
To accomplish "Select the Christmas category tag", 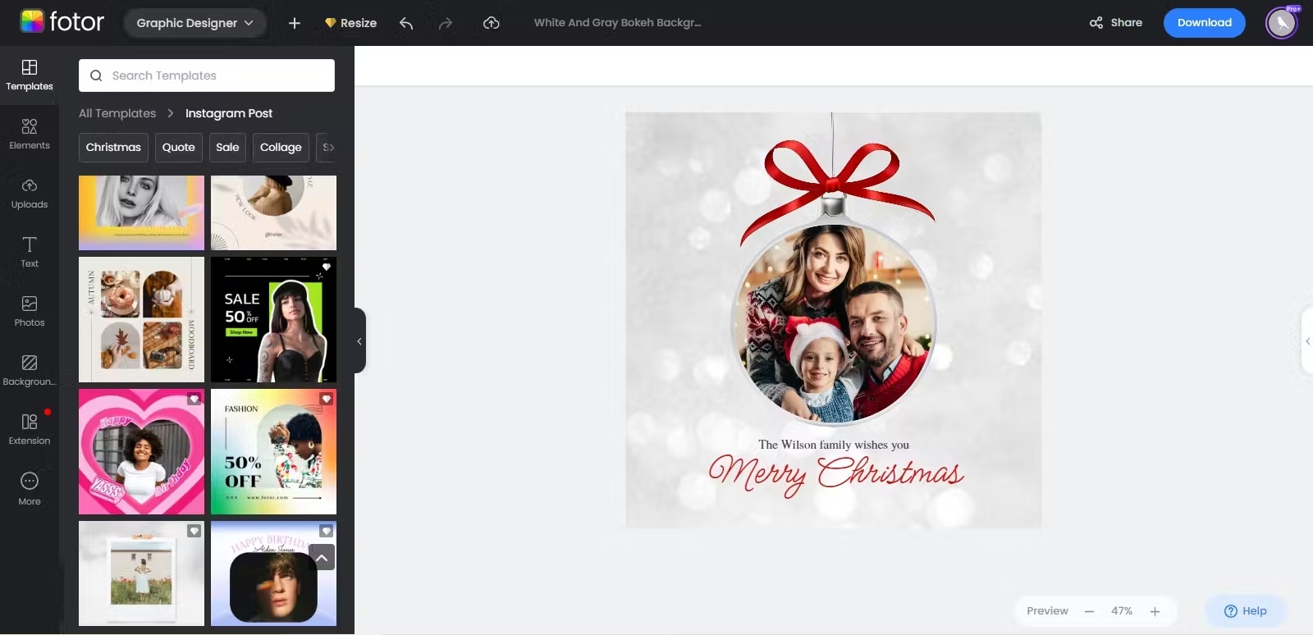I will (x=113, y=148).
